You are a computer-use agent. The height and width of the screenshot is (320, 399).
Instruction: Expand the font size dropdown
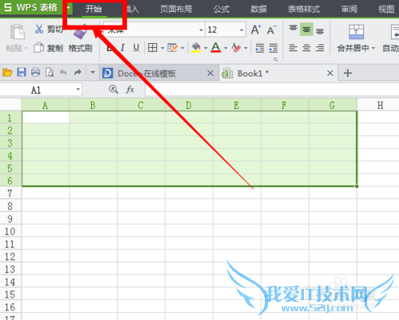click(242, 30)
